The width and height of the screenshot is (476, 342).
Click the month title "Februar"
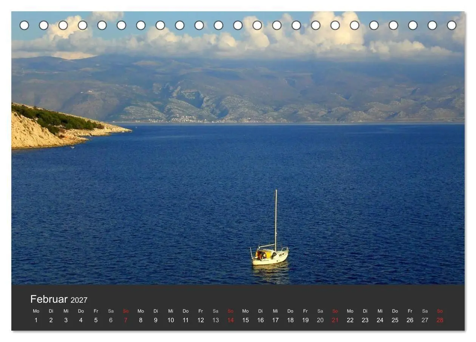(49, 299)
